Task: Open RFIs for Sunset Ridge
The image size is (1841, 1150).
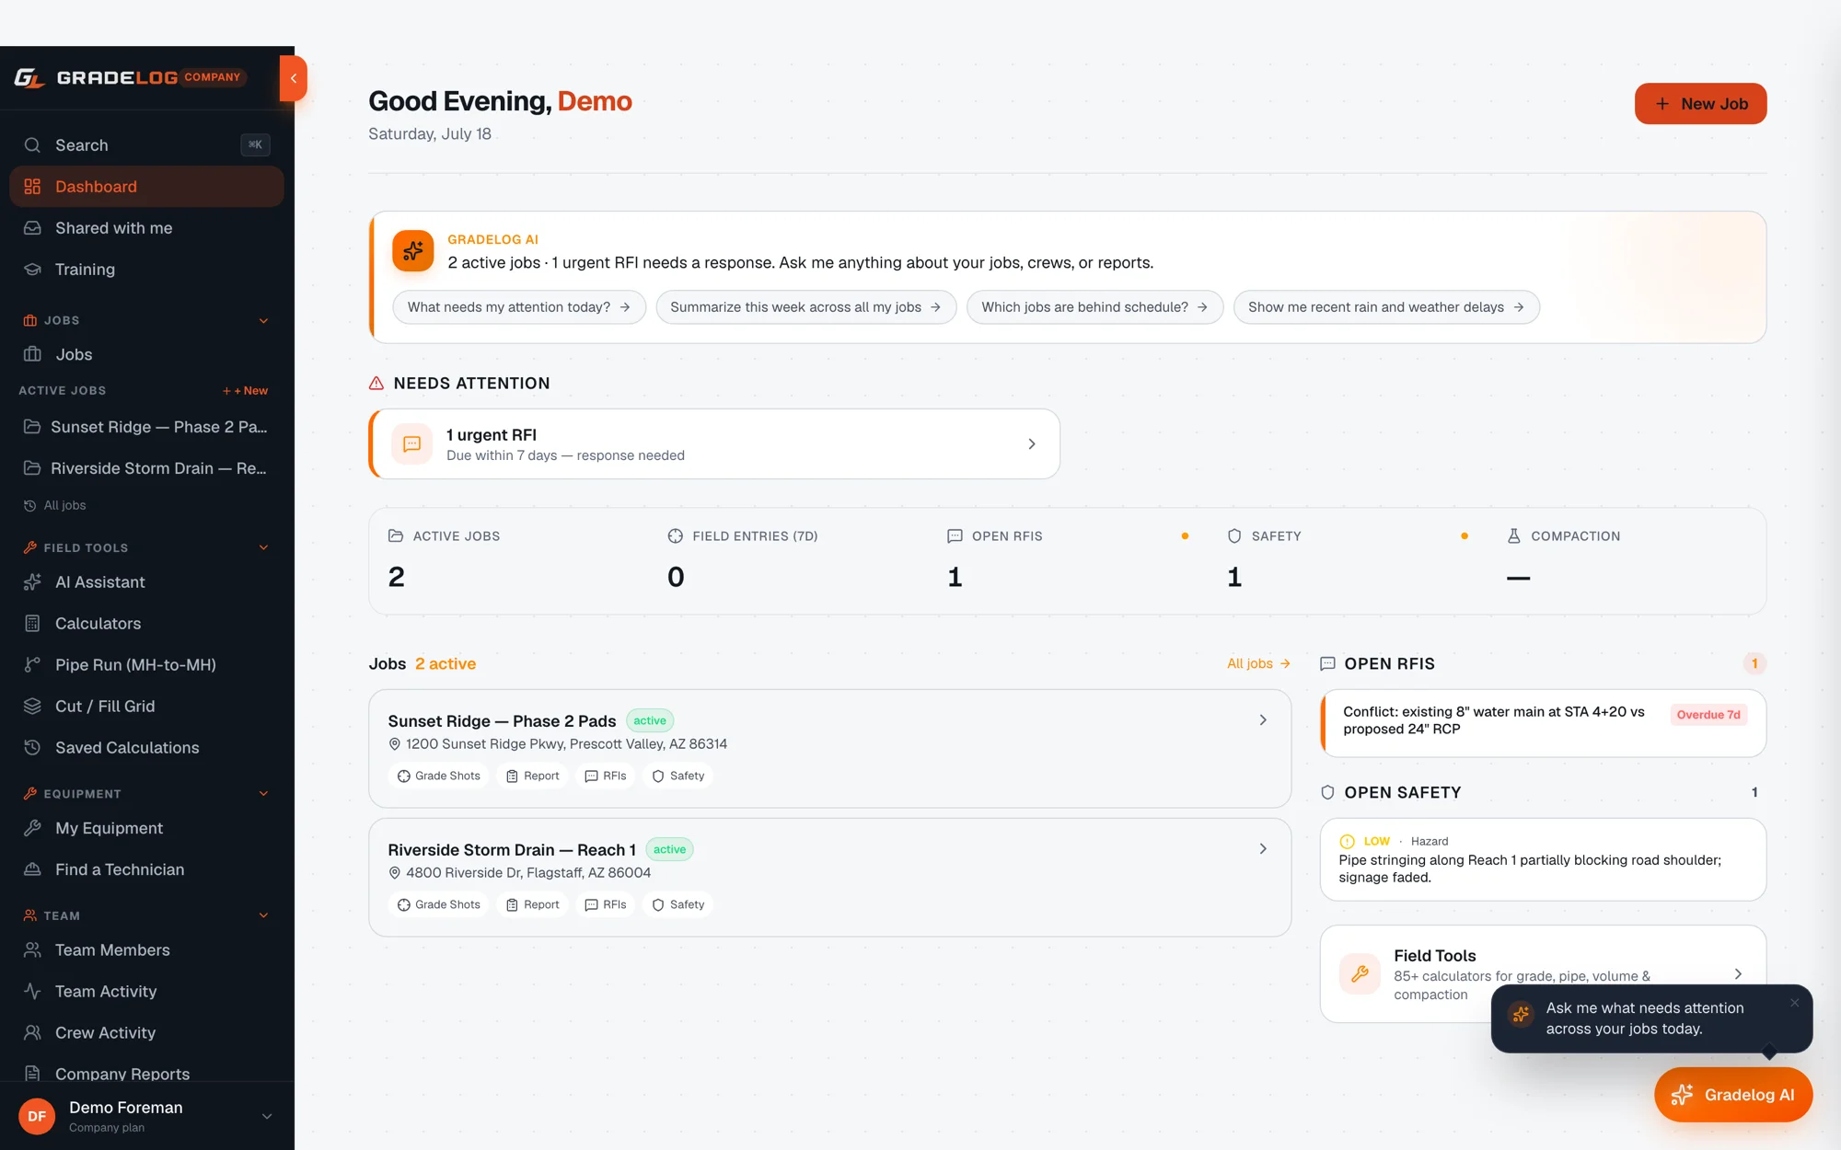Action: click(606, 776)
